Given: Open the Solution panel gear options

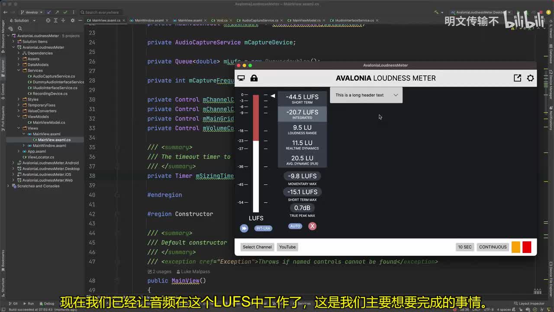Looking at the screenshot, I should tap(72, 20).
